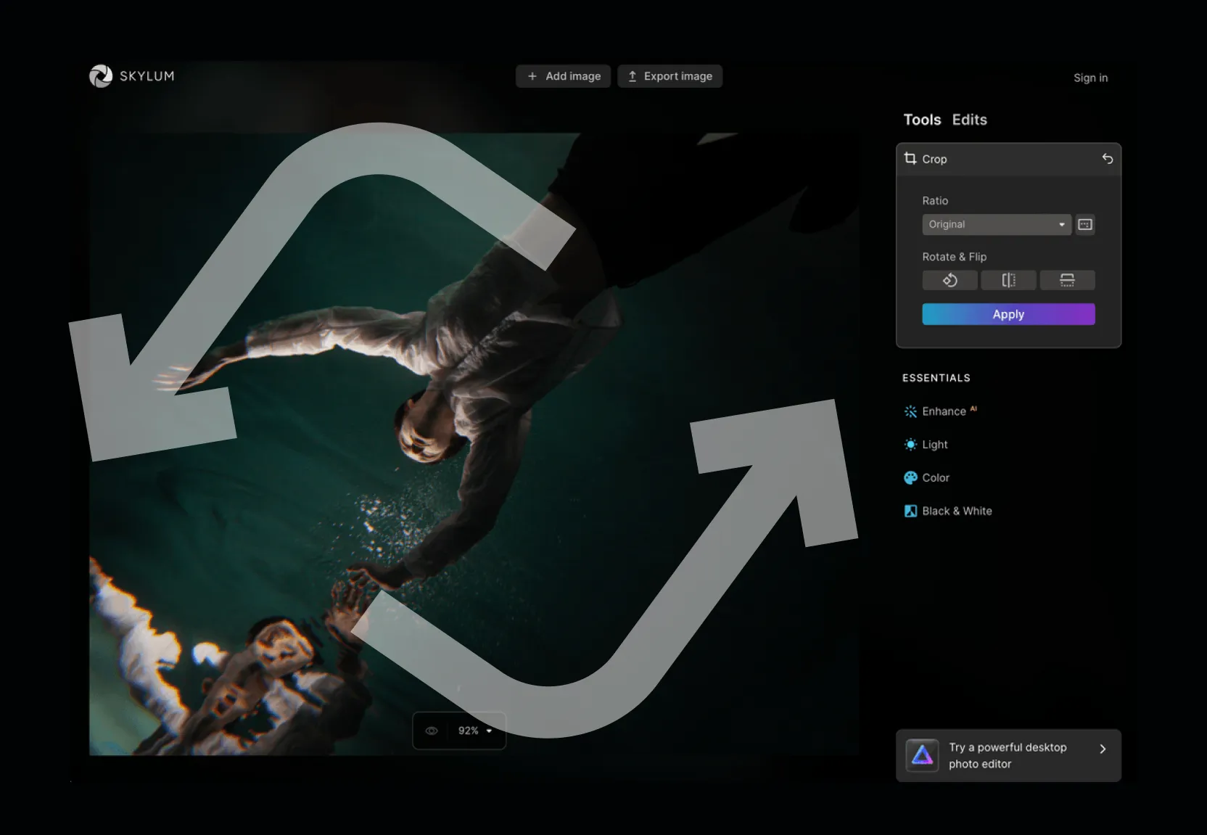The width and height of the screenshot is (1207, 835).
Task: Click the Skylum logo
Action: [131, 76]
